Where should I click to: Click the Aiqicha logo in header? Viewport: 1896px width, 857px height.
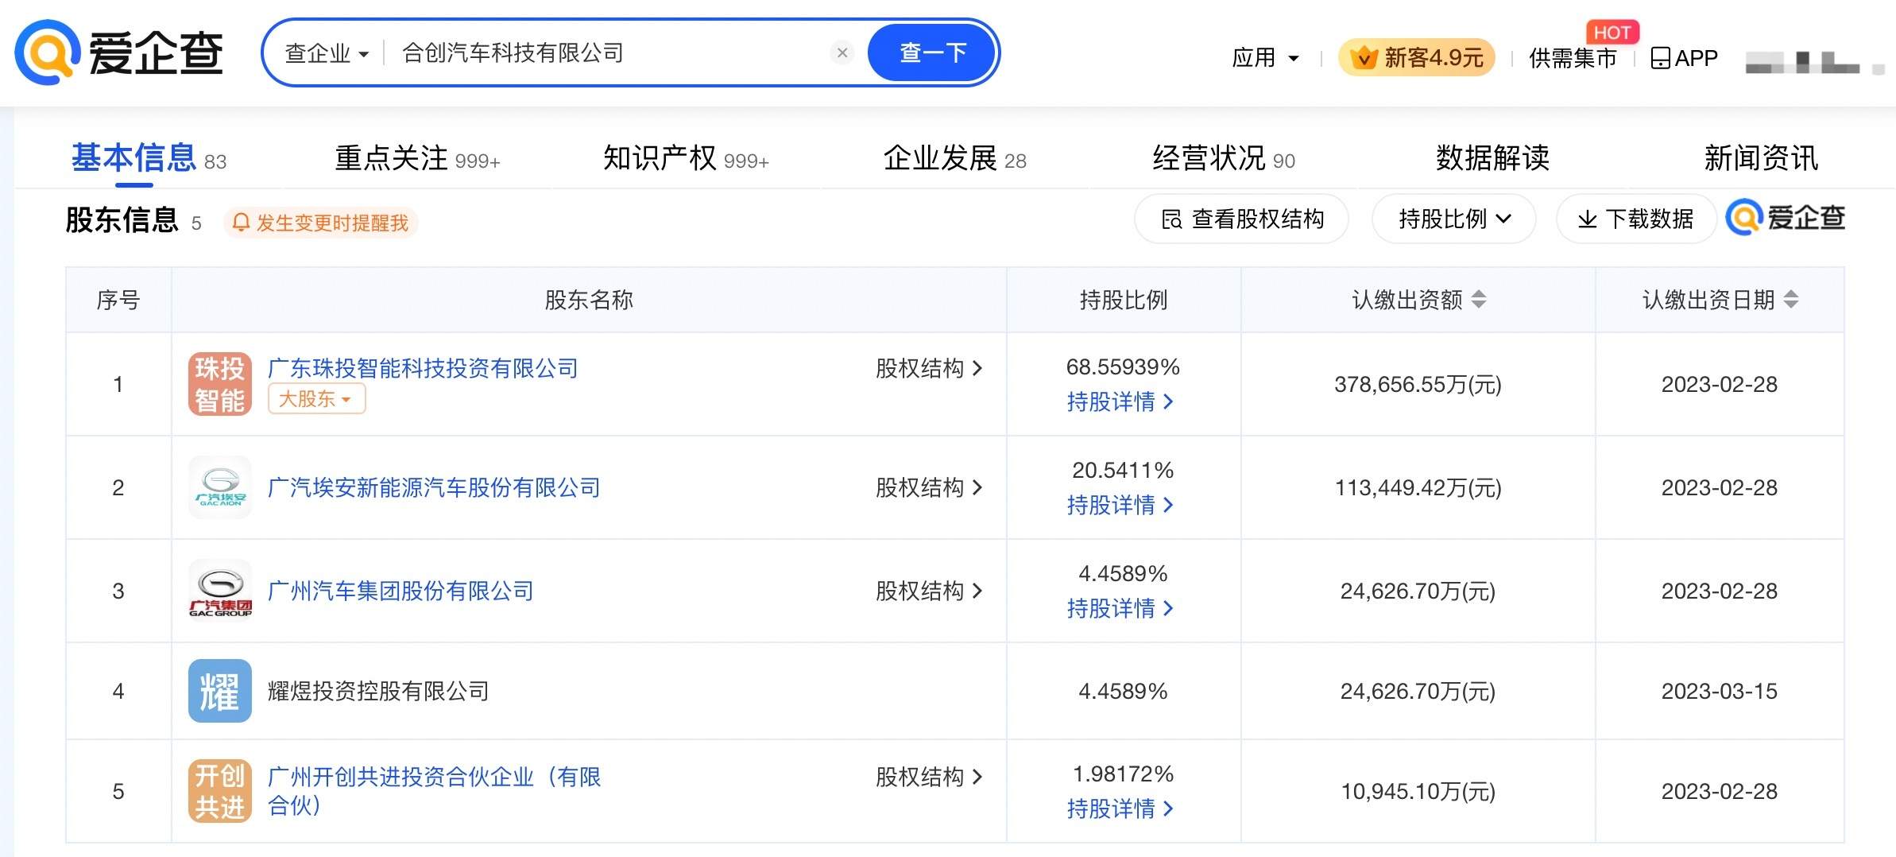click(119, 53)
